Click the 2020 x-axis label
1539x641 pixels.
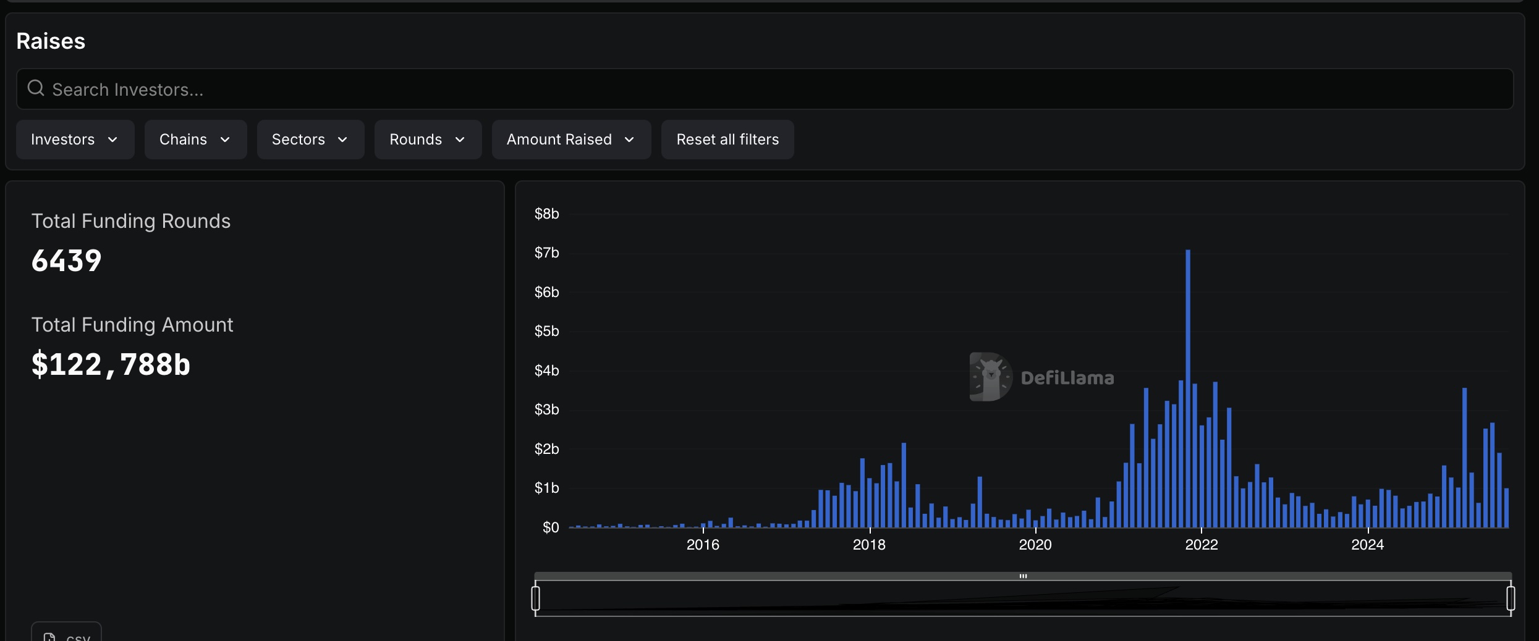click(1035, 545)
